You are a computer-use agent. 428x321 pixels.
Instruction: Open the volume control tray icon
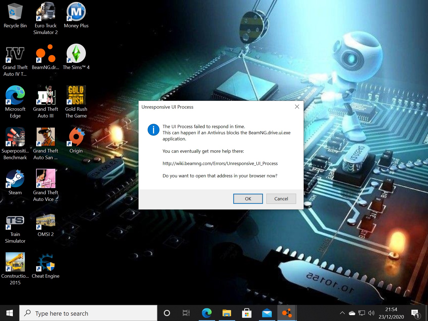pos(371,313)
